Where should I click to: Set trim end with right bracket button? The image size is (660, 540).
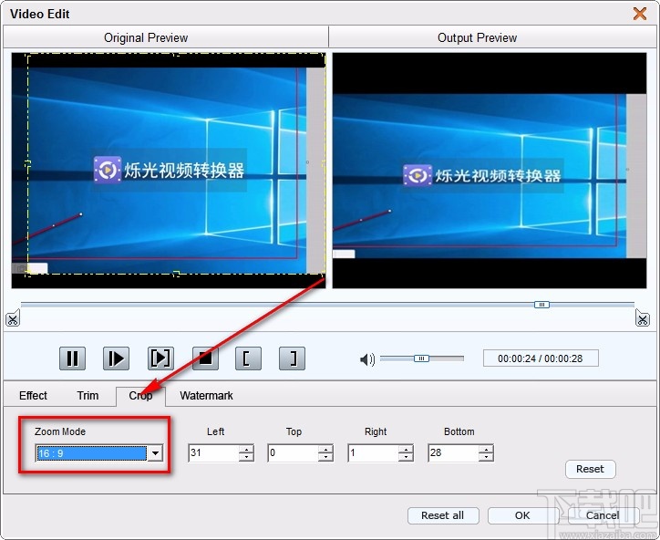coord(292,358)
